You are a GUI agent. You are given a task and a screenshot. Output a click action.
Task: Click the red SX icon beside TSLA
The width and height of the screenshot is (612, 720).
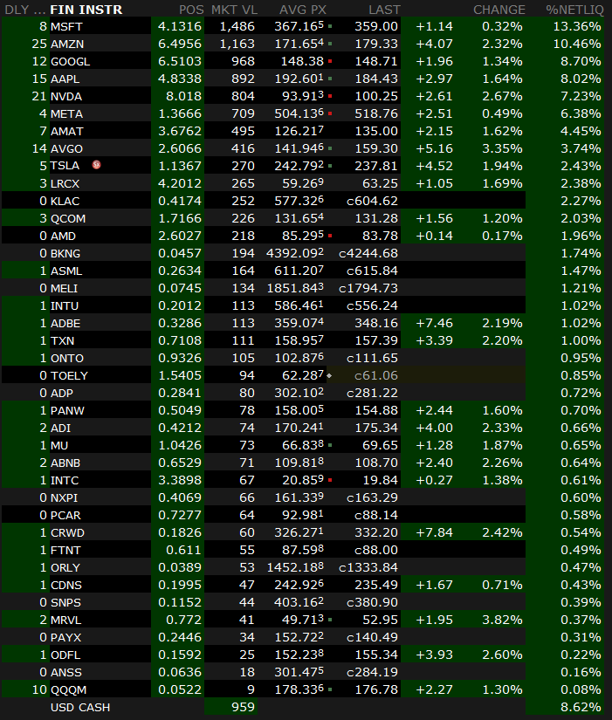[x=97, y=165]
